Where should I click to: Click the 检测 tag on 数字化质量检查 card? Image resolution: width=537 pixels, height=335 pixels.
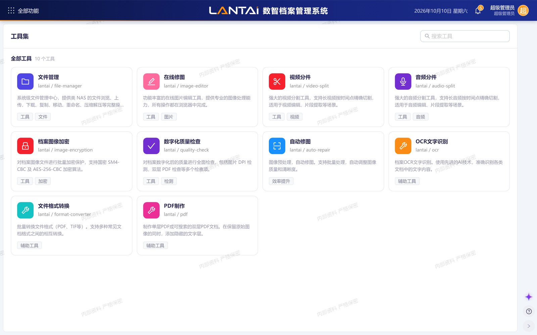tap(169, 181)
